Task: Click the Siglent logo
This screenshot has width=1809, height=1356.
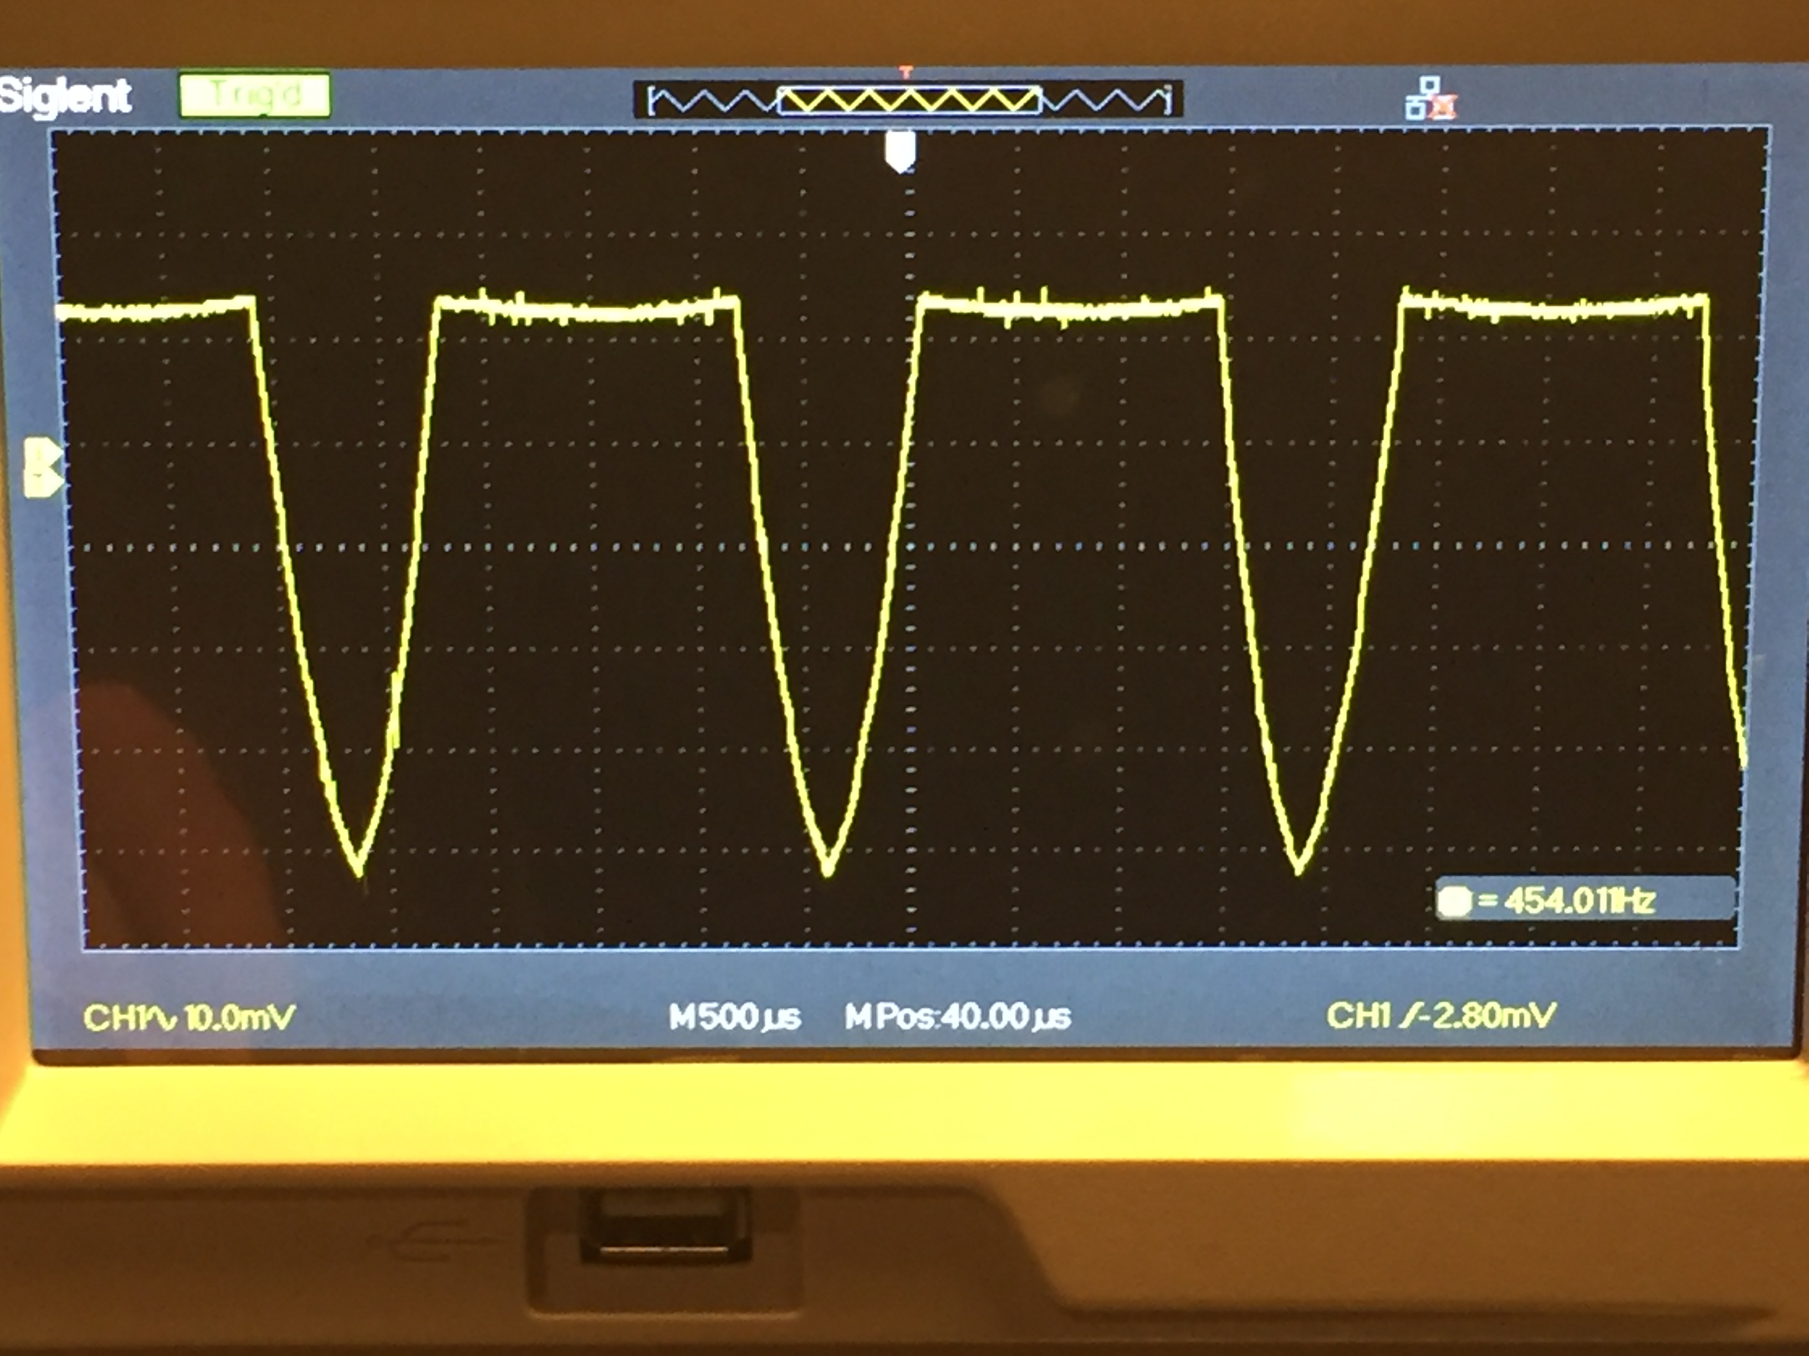Action: [65, 96]
